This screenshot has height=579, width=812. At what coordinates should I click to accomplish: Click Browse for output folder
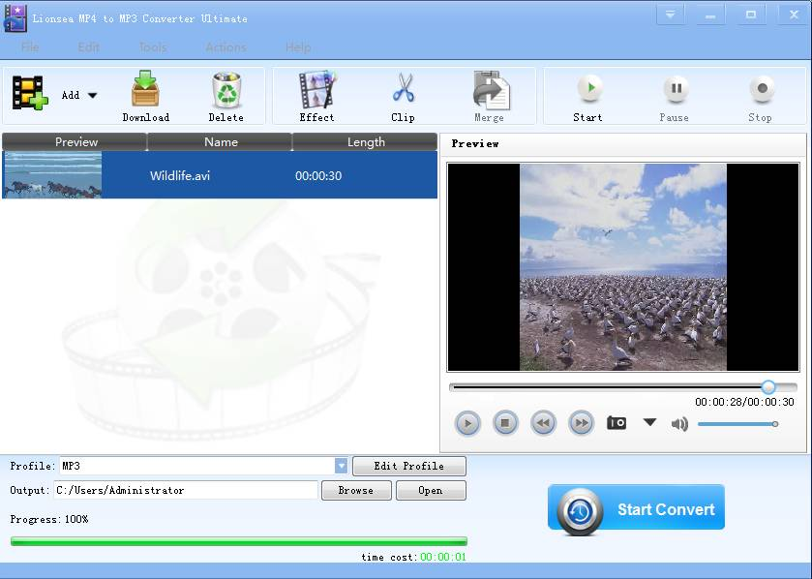356,491
